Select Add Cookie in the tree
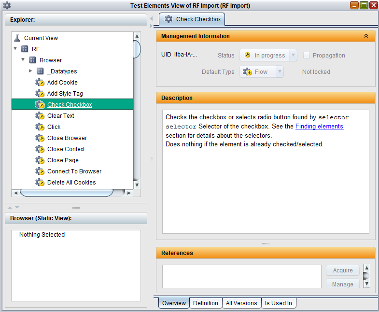This screenshot has width=379, height=312. tap(62, 83)
